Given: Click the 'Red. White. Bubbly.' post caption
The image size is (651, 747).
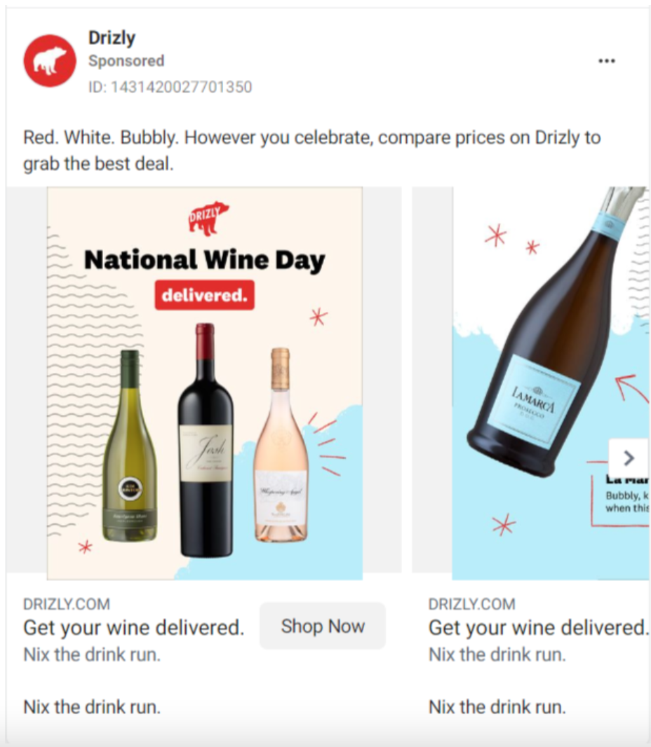Looking at the screenshot, I should point(312,151).
